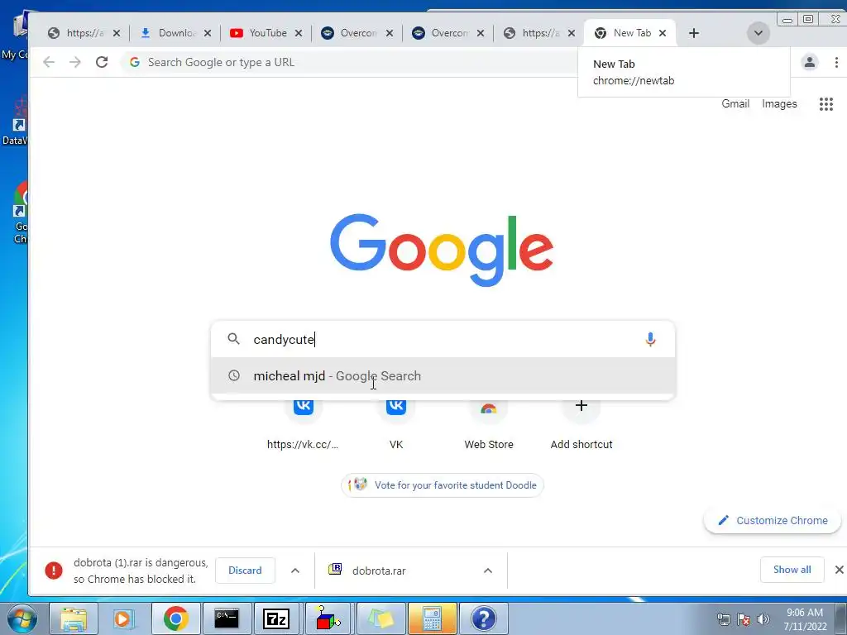Switch to Chrome in the taskbar
The height and width of the screenshot is (635, 847).
175,618
